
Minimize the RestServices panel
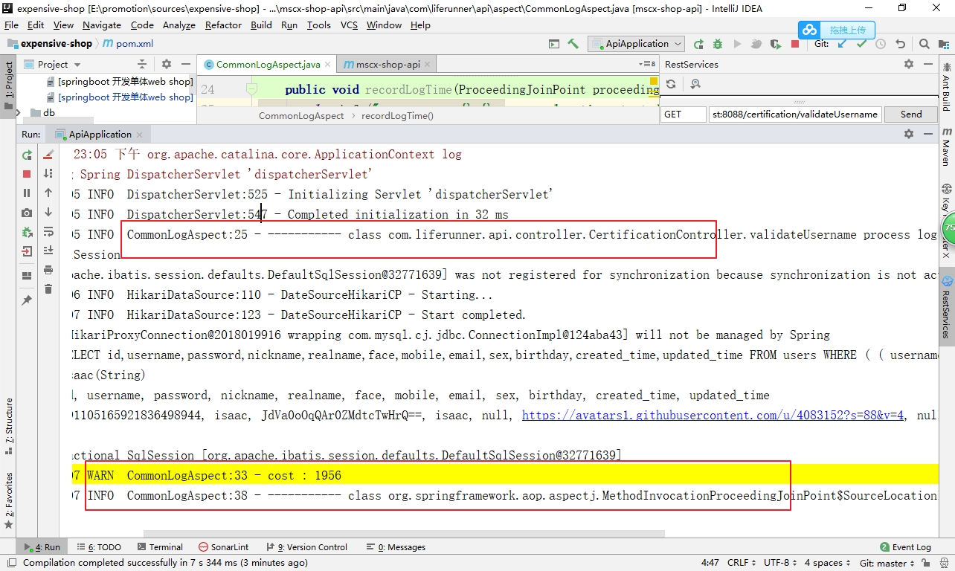(x=927, y=65)
